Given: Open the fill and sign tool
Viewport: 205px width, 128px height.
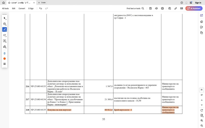Looking at the screenshot, I should tap(5, 47).
